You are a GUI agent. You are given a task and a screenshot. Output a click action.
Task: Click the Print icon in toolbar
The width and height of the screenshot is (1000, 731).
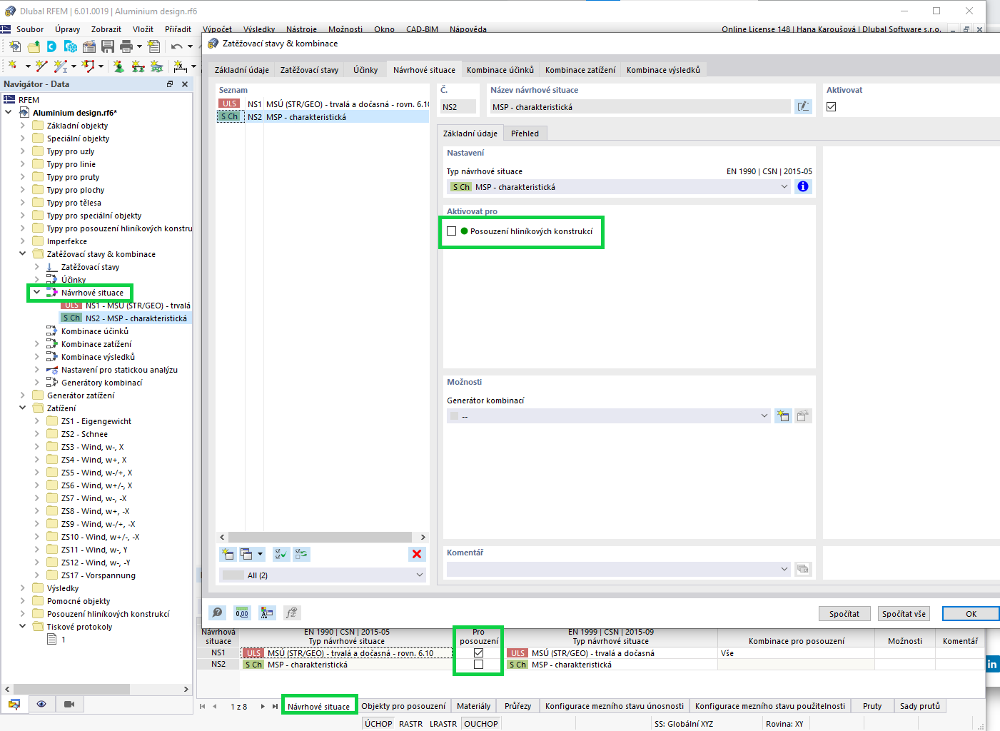click(126, 46)
